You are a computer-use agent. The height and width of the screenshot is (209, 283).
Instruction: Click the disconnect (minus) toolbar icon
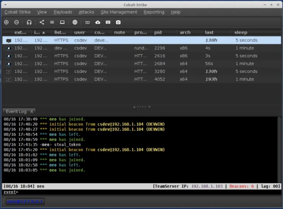pyautogui.click(x=17, y=22)
